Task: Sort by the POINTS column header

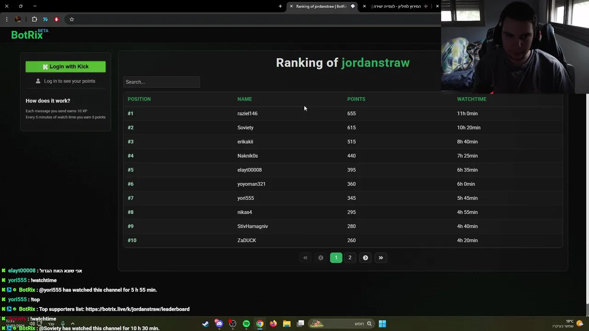Action: coord(356,99)
